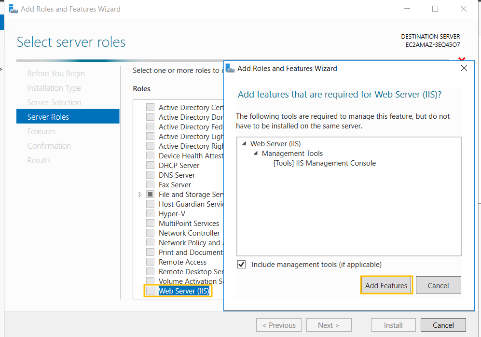Enable the Fax Server role checkbox
The height and width of the screenshot is (337, 481).
[x=151, y=185]
